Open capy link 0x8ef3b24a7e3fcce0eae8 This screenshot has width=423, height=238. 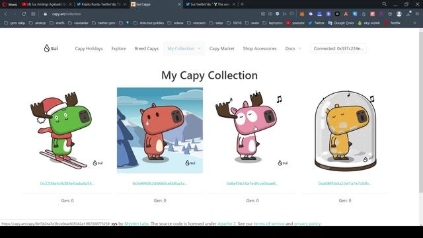click(x=252, y=184)
